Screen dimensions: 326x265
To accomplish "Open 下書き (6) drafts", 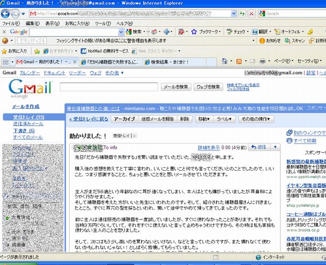I will click(x=24, y=130).
